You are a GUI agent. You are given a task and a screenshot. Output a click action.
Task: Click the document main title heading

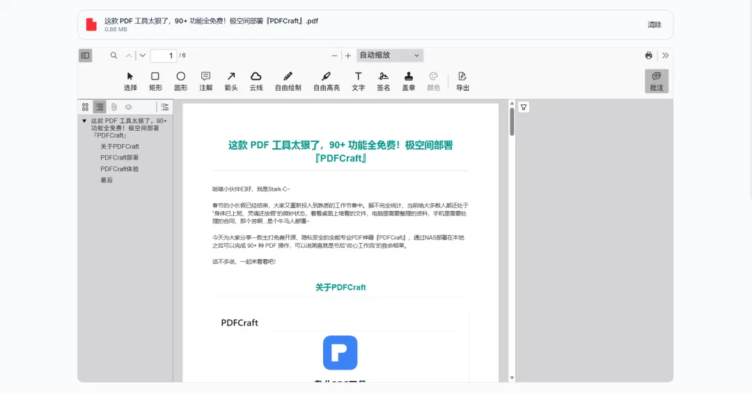point(340,152)
